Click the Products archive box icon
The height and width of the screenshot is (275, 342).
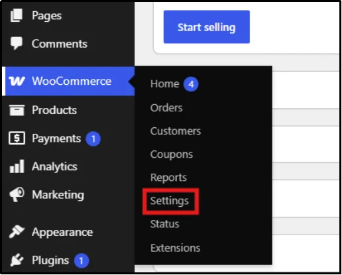(17, 110)
